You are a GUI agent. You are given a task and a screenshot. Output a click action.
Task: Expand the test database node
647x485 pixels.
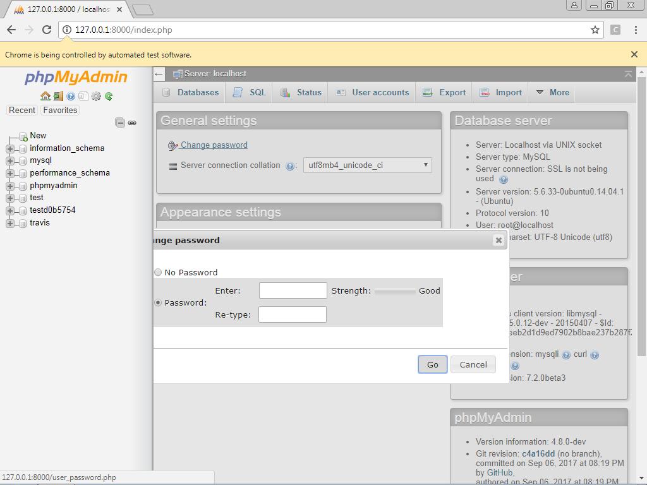[x=10, y=198]
